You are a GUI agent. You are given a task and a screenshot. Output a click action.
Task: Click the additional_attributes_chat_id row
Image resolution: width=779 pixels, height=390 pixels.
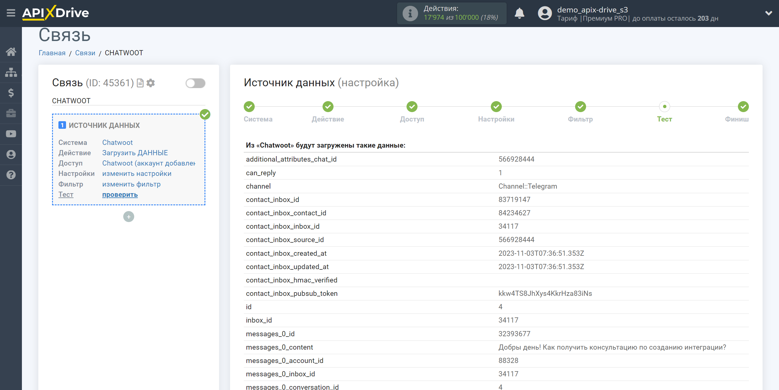(496, 159)
